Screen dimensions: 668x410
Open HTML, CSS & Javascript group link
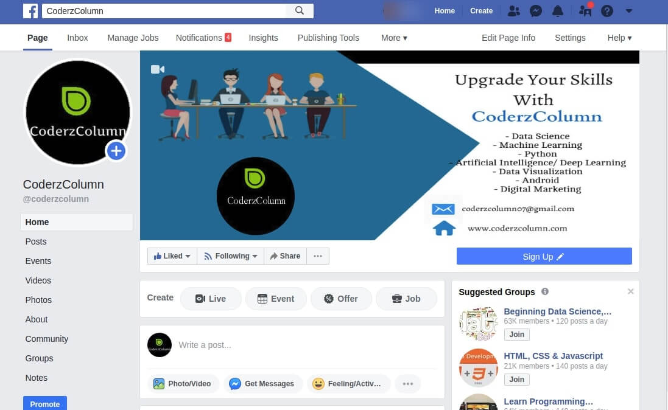pyautogui.click(x=553, y=356)
